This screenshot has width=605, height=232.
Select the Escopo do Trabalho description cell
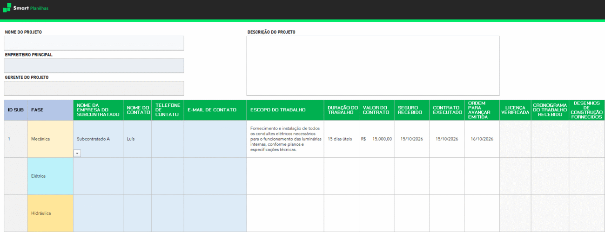pyautogui.click(x=285, y=139)
